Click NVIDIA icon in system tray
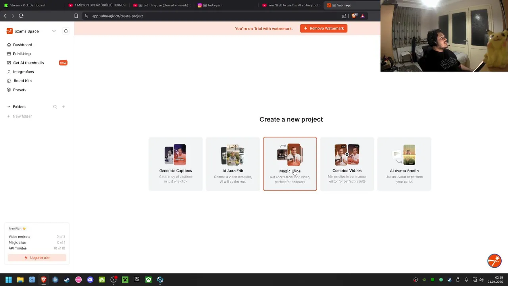This screenshot has height=286, width=508. tap(424, 280)
